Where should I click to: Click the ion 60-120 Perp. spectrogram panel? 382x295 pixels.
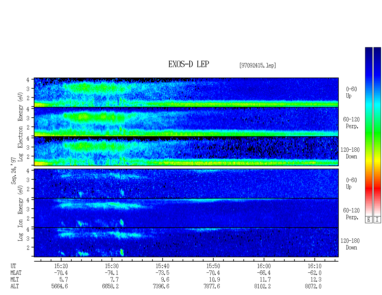(186, 213)
